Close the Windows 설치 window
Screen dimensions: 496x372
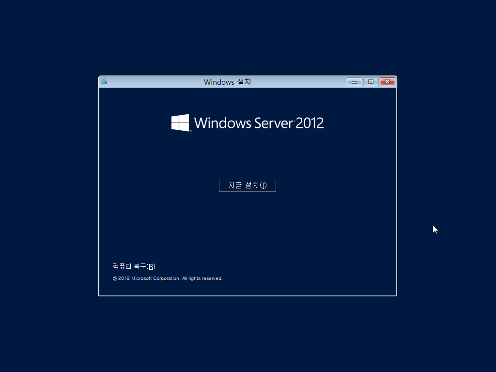click(x=387, y=82)
